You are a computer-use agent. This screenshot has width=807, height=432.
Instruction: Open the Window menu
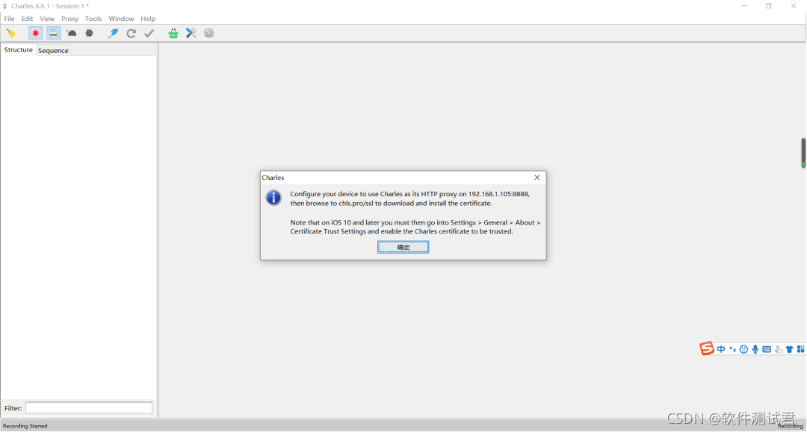(x=121, y=19)
